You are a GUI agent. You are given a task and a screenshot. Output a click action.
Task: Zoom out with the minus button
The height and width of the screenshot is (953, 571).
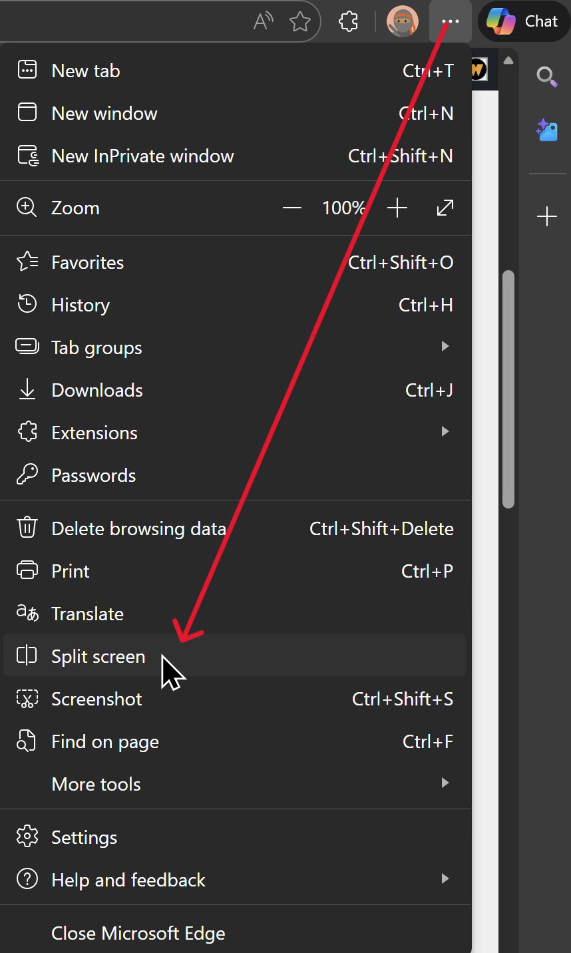click(291, 208)
